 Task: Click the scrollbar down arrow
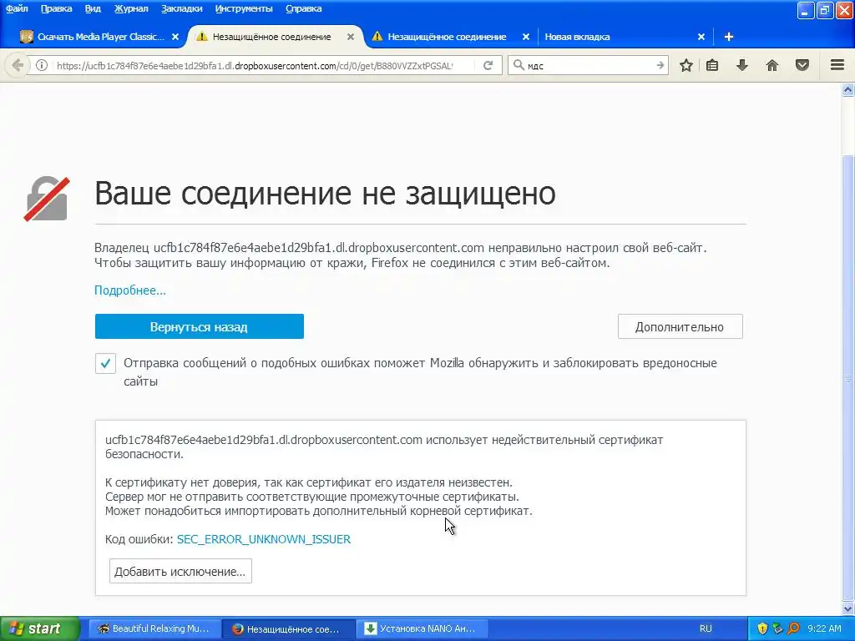[848, 608]
